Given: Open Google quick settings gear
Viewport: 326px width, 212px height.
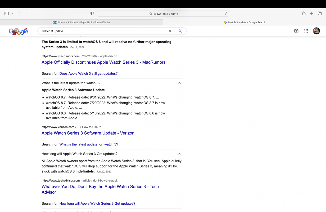Looking at the screenshot, I should click(x=296, y=31).
